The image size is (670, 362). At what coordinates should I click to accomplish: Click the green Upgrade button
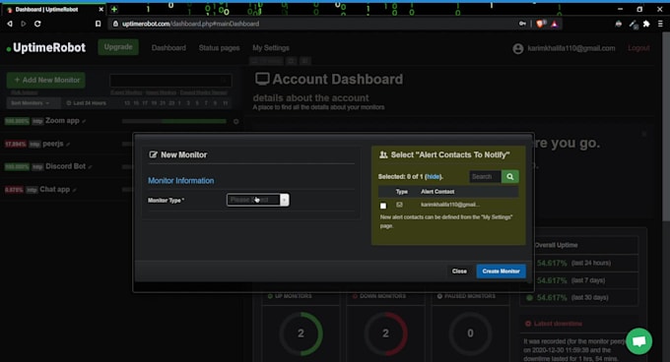[118, 47]
